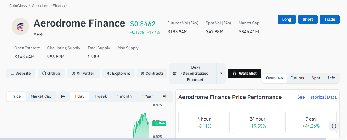The height and width of the screenshot is (140, 347).
Task: Select the 1 day chart range
Action: [80, 96]
